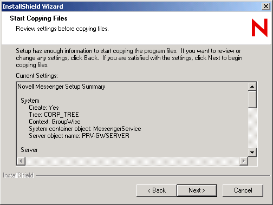Click the 'Server' section heading in the summary

pyautogui.click(x=29, y=150)
